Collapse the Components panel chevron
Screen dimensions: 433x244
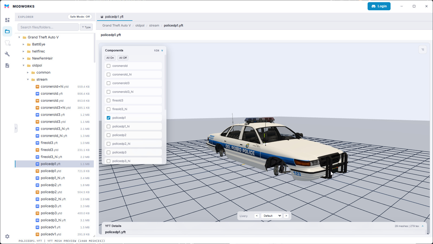pos(162,51)
